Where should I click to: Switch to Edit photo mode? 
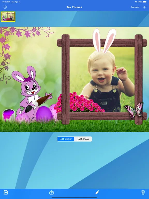tap(83, 139)
